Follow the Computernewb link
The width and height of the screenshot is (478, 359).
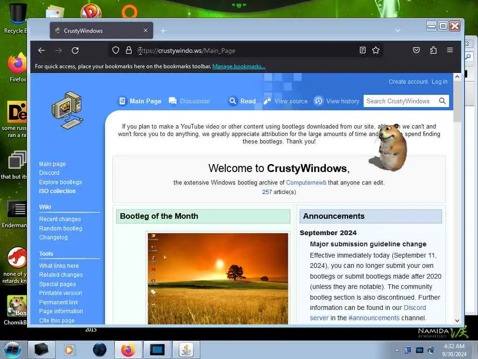coord(306,183)
